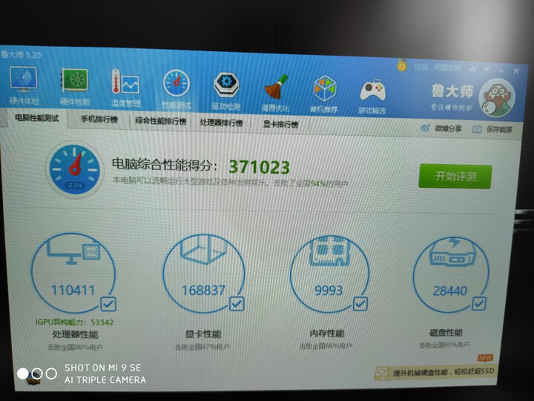534x401 pixels.
Task: Click the IGPU异构能力 53342 text
Action: point(75,322)
